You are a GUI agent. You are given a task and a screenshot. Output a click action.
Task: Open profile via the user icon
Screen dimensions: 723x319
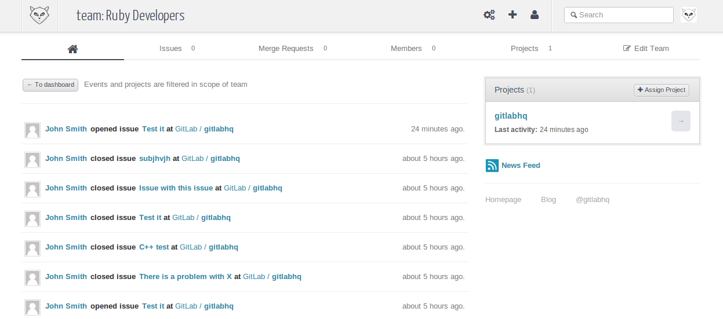[x=535, y=15]
